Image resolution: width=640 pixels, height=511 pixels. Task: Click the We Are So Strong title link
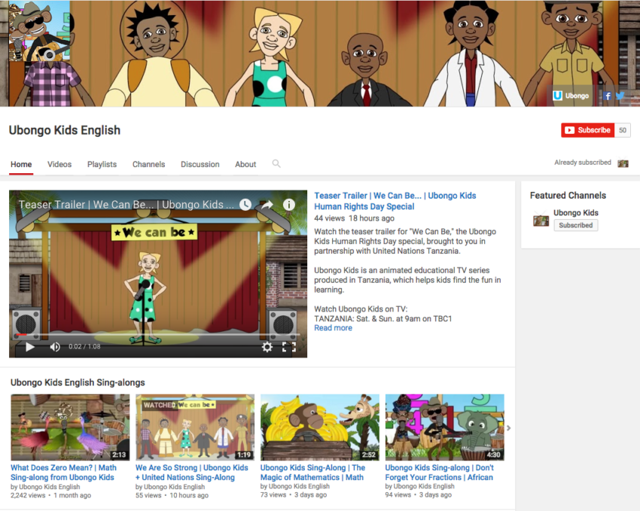(191, 473)
